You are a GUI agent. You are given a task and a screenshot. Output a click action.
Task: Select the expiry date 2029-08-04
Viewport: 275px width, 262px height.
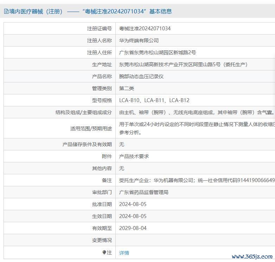[133, 228]
